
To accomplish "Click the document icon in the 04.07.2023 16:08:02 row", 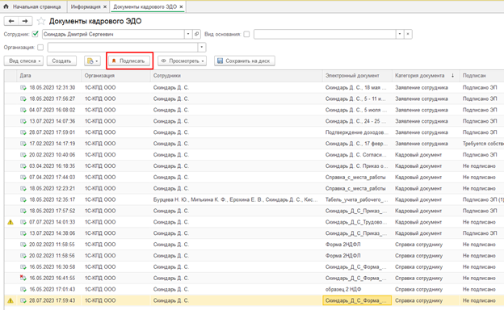I will (23, 110).
